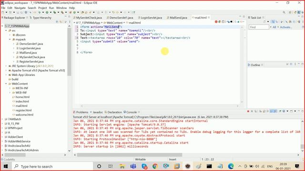Screen dimensions: 305x171
Task: Open File Explorer from the taskbar
Action: tap(122, 166)
